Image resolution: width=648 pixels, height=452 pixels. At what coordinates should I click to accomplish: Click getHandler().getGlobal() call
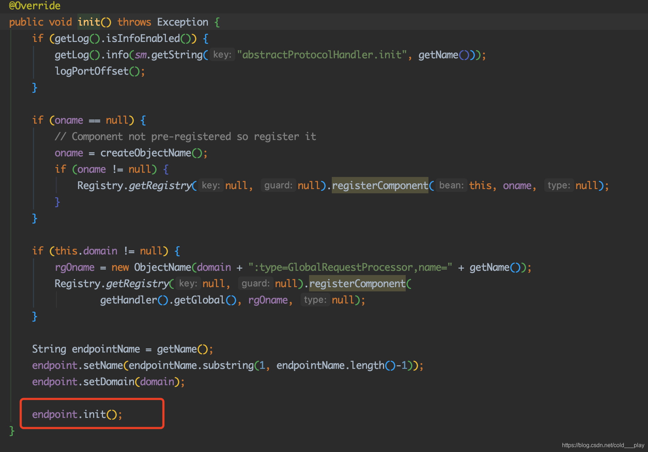168,300
